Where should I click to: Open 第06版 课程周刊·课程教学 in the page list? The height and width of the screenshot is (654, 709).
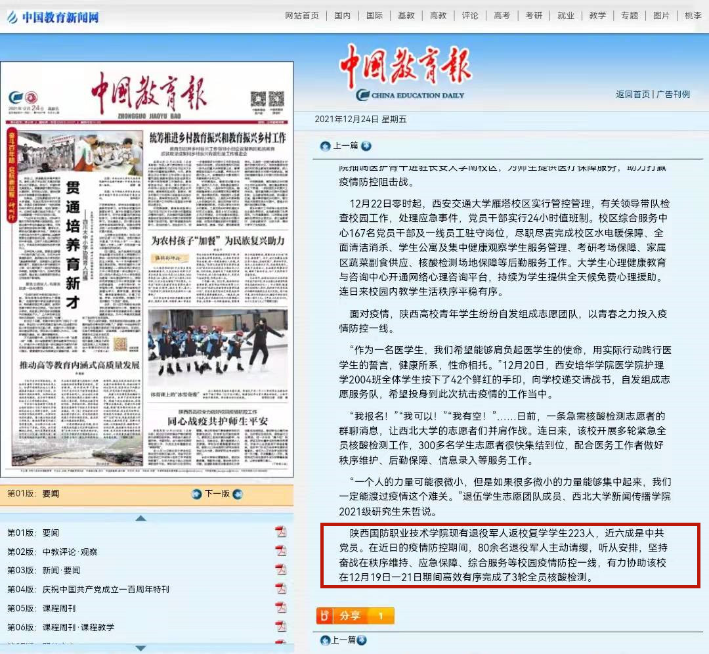point(78,627)
